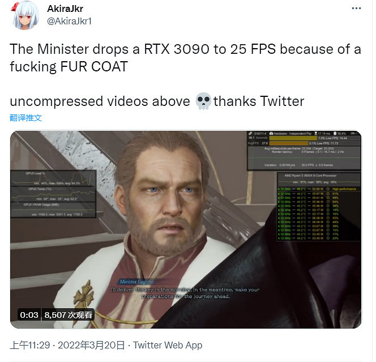
Task: Click the small gamepad icon in overlay corner
Action: click(x=353, y=133)
